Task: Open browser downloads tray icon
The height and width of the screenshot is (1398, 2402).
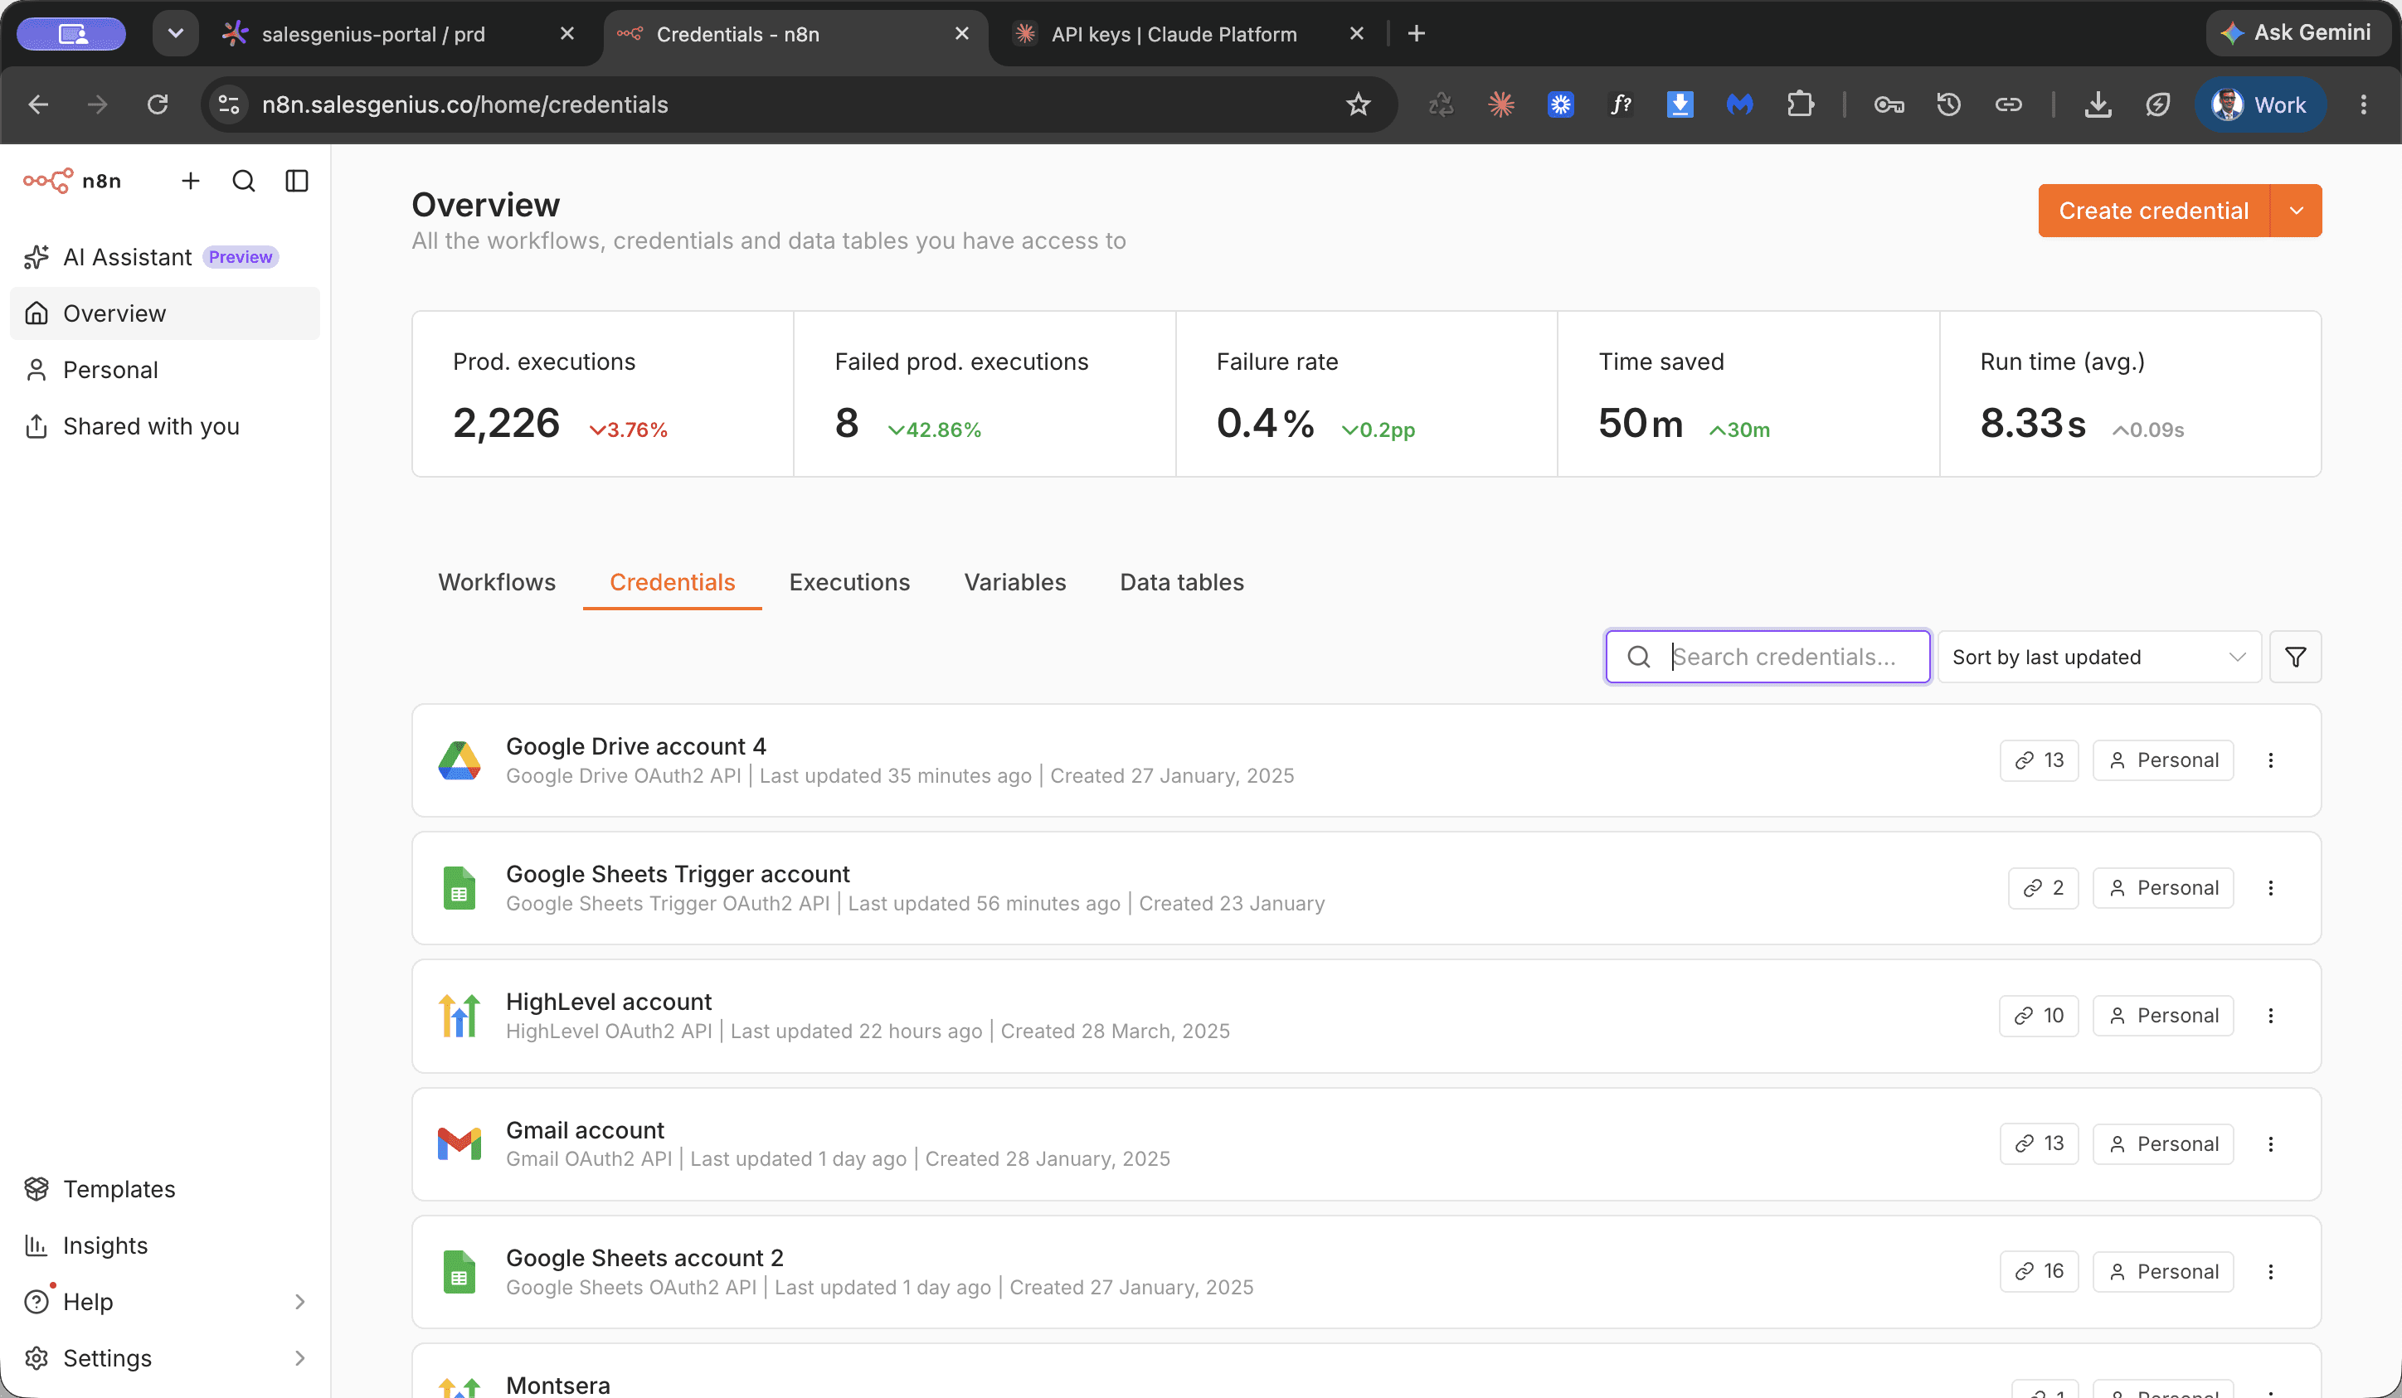Action: point(2098,104)
